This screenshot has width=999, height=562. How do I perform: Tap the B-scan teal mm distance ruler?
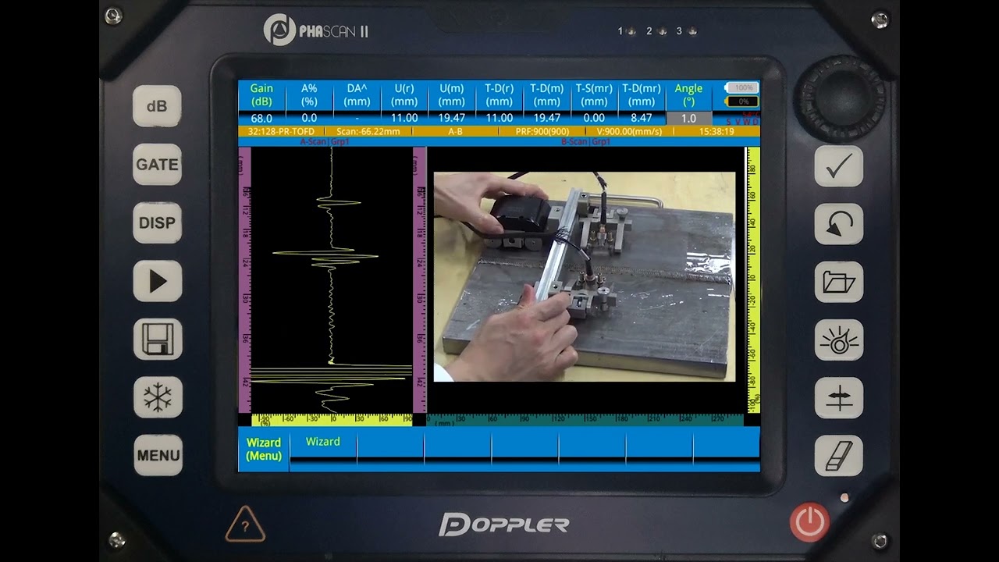pos(585,420)
